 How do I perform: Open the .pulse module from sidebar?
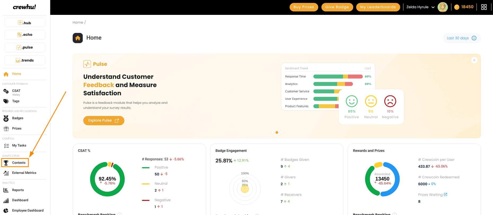(x=25, y=48)
